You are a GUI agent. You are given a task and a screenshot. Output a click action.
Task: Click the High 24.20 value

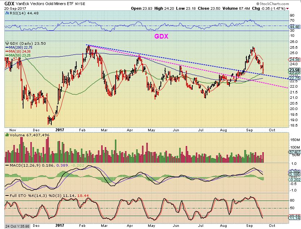(164, 8)
